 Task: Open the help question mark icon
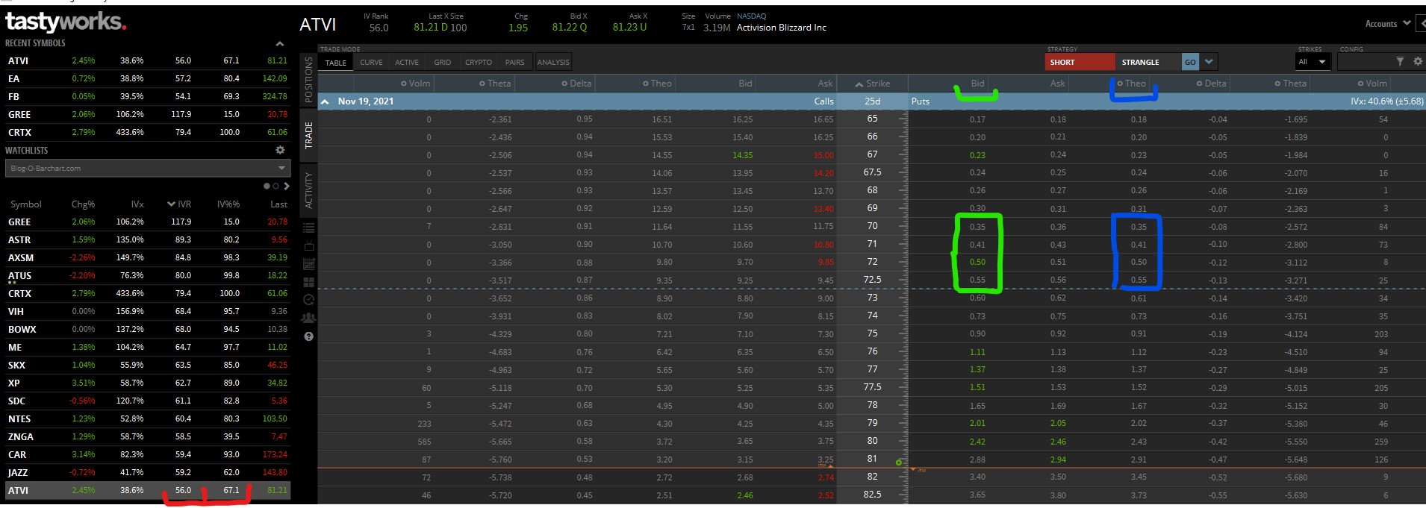(308, 336)
